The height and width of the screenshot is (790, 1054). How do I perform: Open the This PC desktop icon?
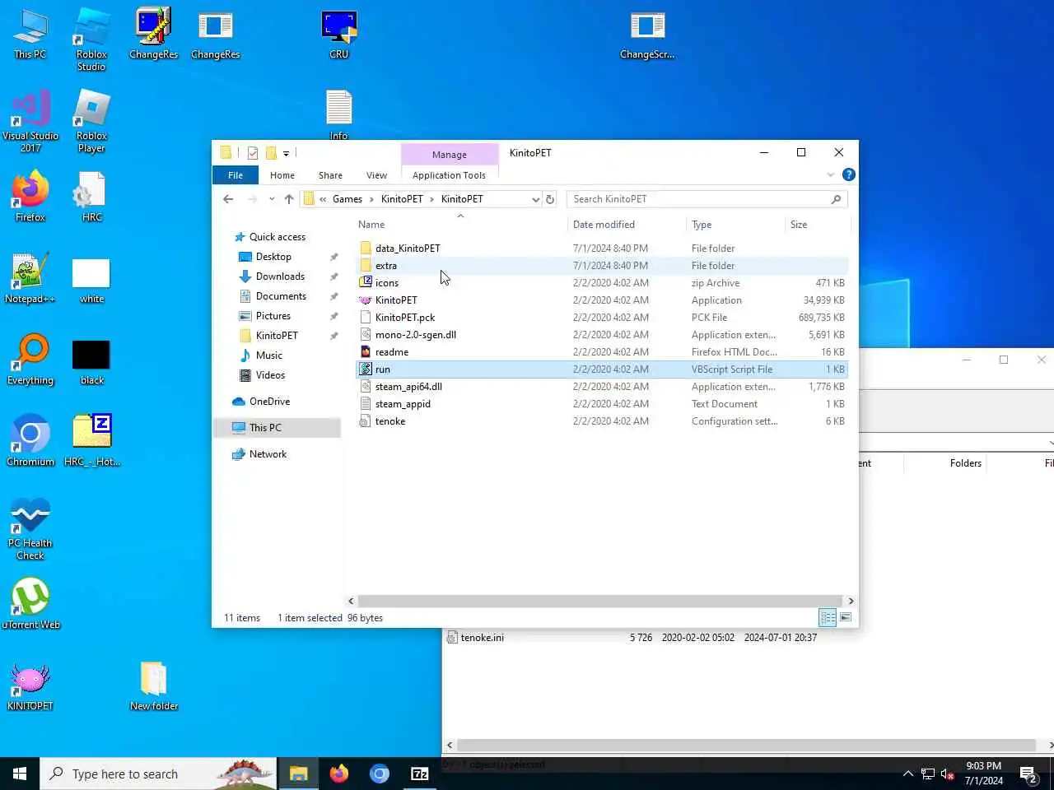pyautogui.click(x=30, y=35)
